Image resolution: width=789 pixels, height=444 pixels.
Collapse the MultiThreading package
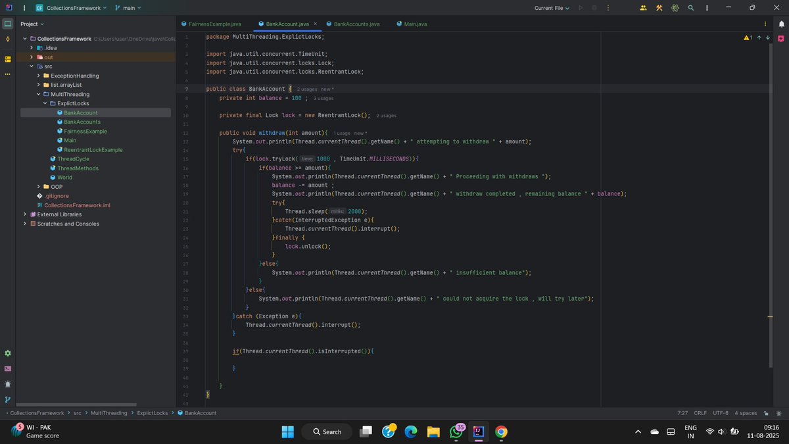[38, 94]
